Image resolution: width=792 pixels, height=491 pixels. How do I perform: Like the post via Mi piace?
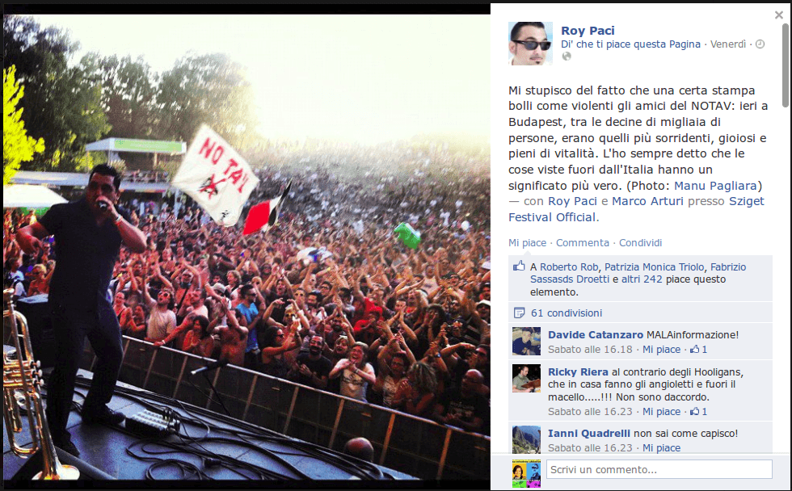coord(527,243)
